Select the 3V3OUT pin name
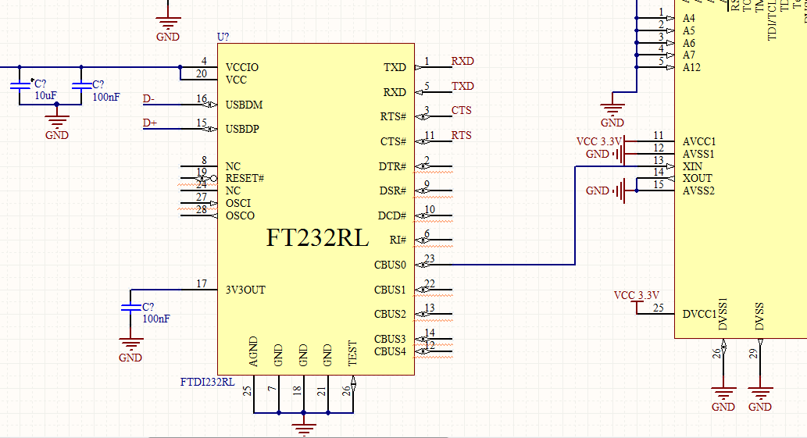Viewport: 807px width, 438px height. click(x=245, y=290)
